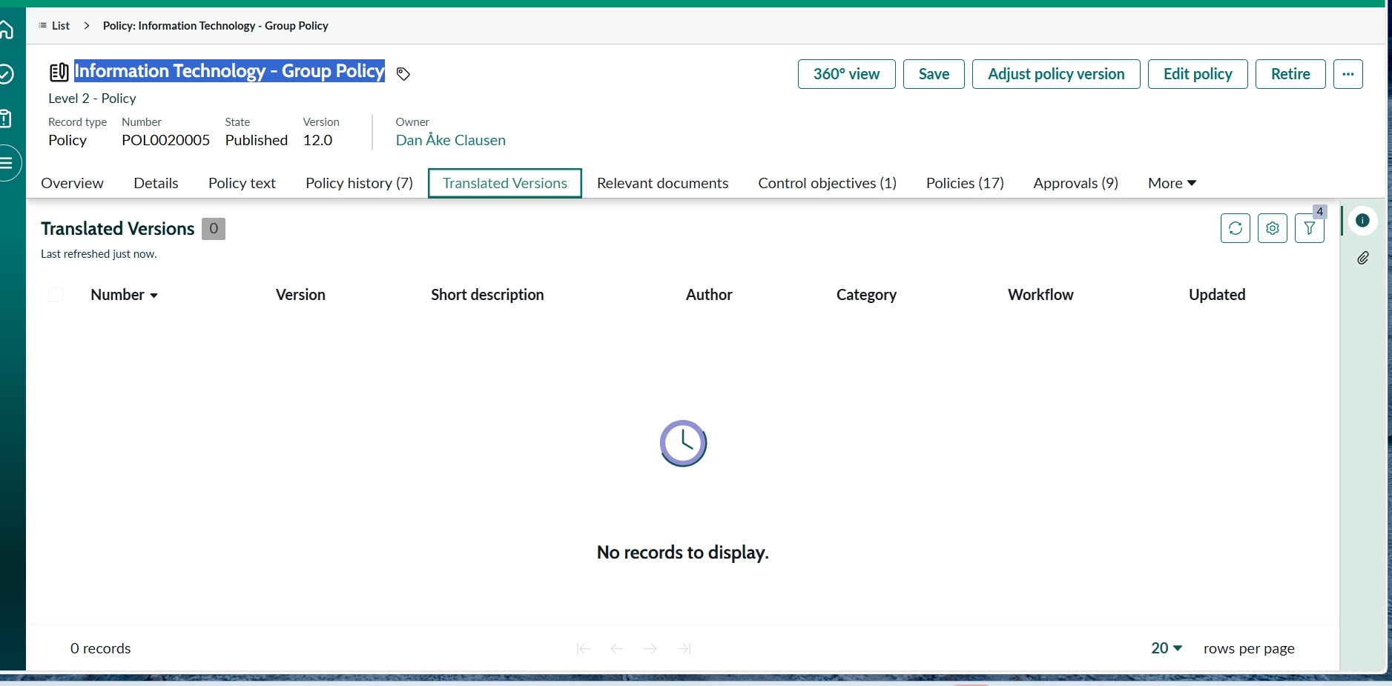The image size is (1392, 686).
Task: Open the filter funnel icon
Action: 1309,228
